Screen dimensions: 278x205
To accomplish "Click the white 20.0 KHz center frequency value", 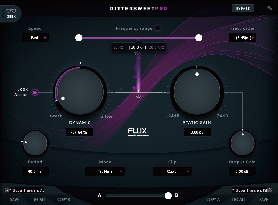I will point(138,47).
